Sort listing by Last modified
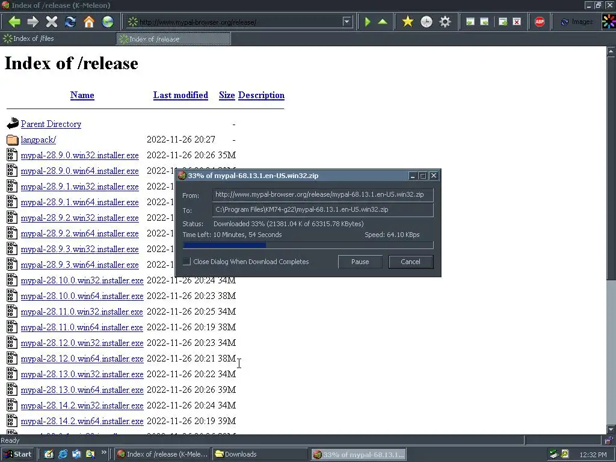Screen dimensions: 616x462 click(180, 95)
